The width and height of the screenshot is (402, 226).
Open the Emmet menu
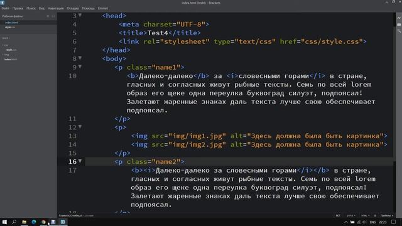point(103,8)
